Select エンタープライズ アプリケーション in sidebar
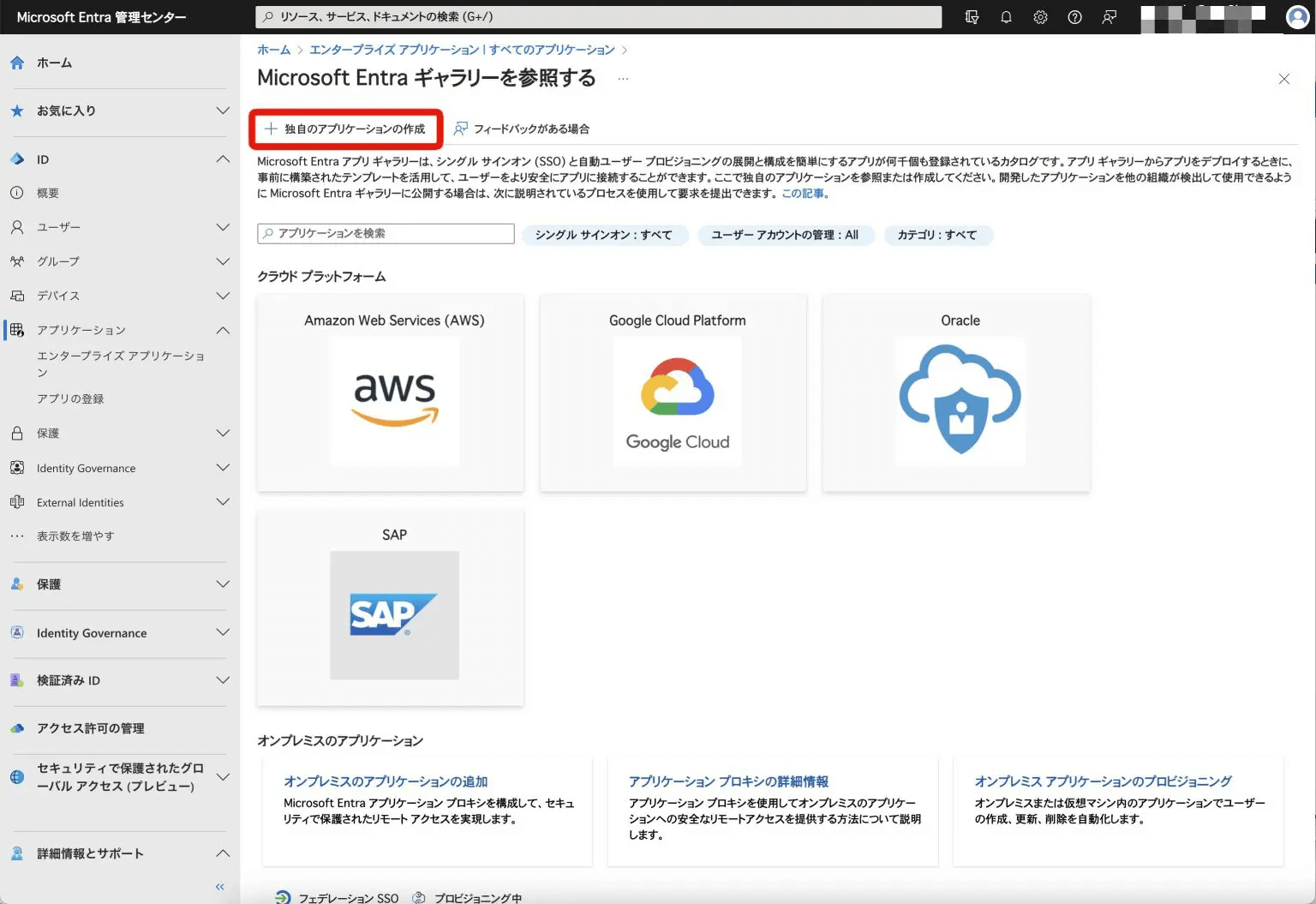1316x904 pixels. 121,364
